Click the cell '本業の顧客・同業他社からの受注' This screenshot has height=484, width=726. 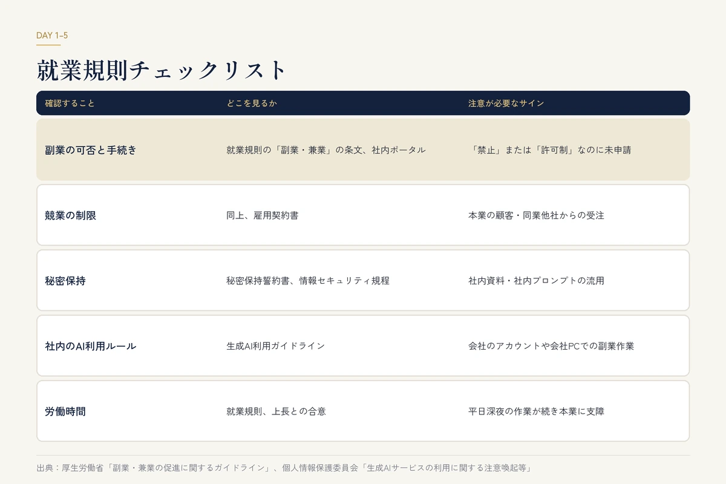pyautogui.click(x=536, y=215)
